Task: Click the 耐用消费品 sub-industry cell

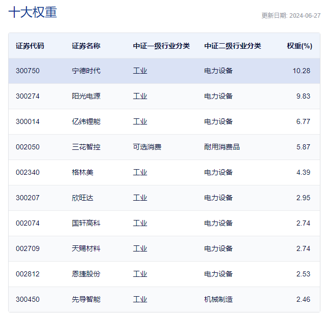Action: click(222, 147)
